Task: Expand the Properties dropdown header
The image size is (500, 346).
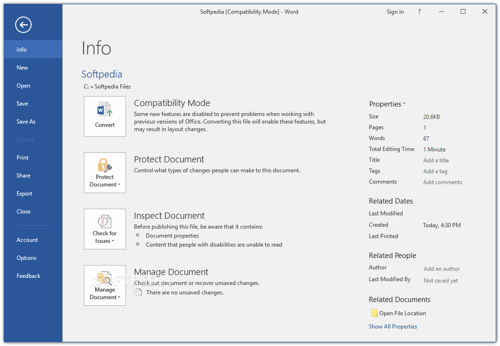Action: 387,104
